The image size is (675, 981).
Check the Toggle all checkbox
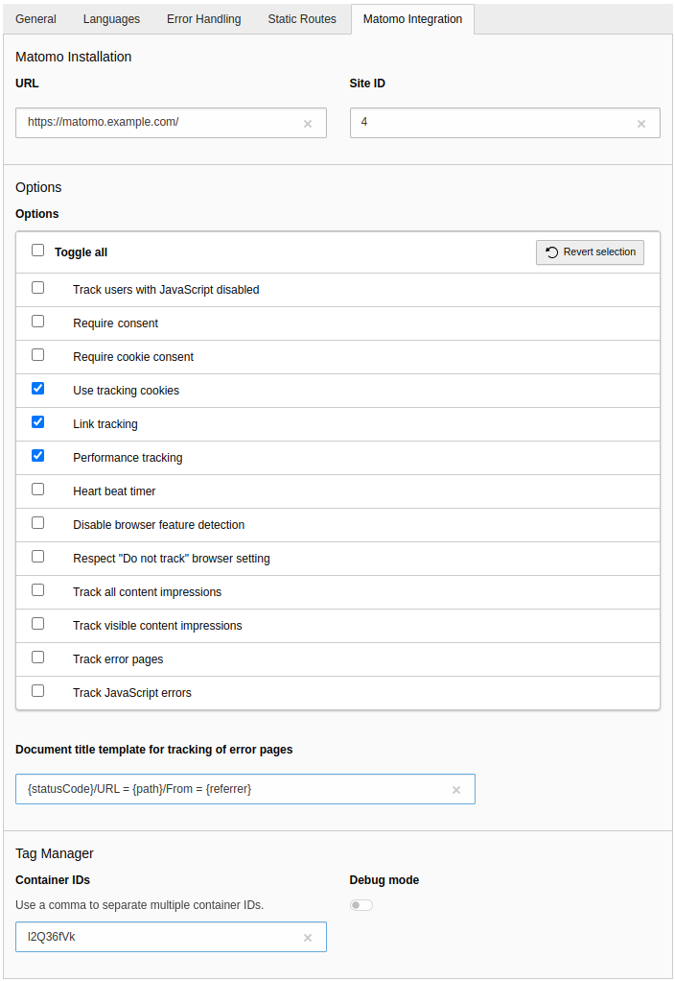point(38,251)
